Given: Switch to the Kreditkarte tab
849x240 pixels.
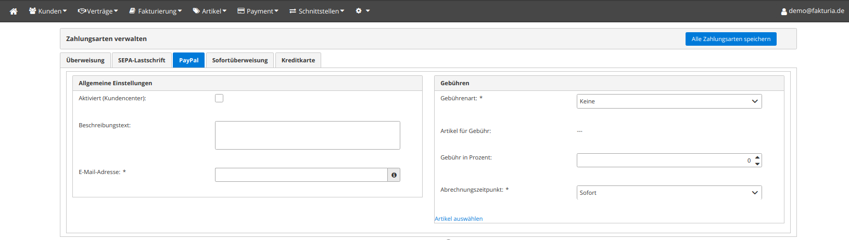Looking at the screenshot, I should click(x=298, y=60).
